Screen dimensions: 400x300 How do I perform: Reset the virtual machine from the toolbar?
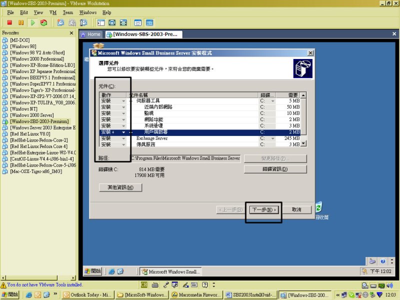coord(44,22)
